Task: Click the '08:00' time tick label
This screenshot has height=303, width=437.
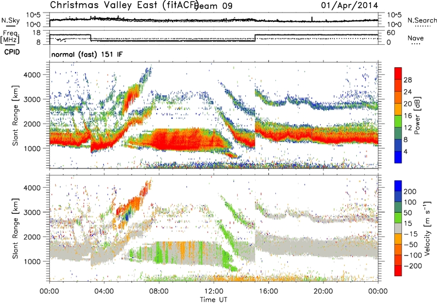Action: [x=159, y=292]
